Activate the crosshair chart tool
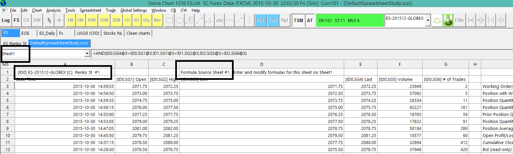The height and width of the screenshot is (154, 513). 59,20
